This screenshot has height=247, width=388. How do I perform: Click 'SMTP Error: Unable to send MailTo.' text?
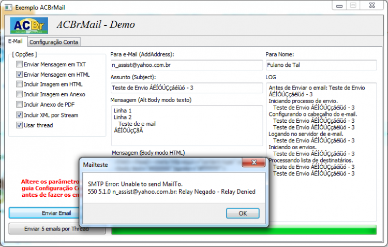tap(135, 184)
